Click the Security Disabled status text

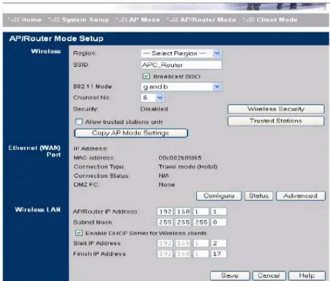coord(154,109)
